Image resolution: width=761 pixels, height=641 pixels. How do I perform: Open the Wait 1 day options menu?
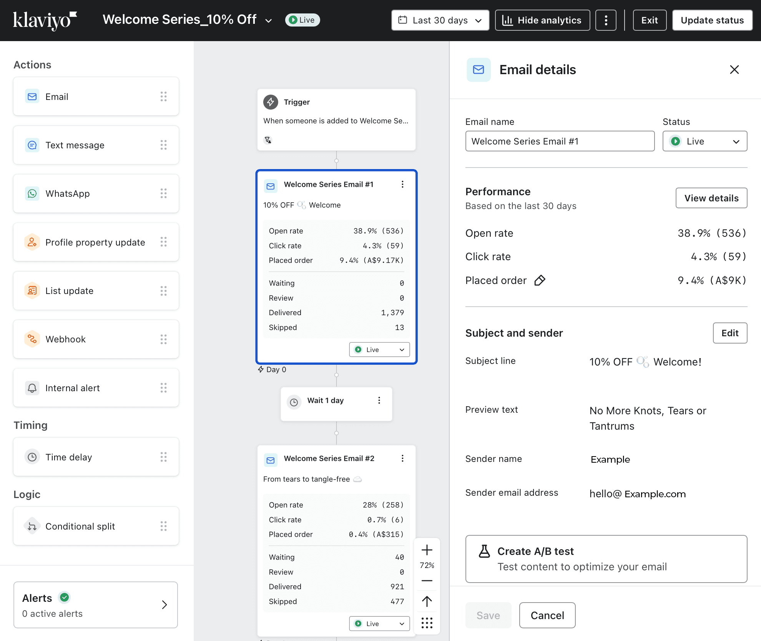coord(379,400)
